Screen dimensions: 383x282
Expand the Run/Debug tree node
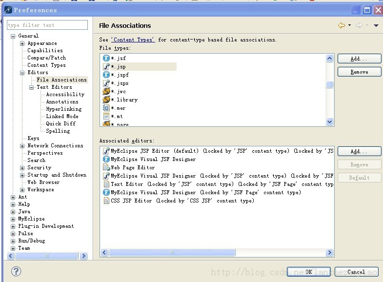pyautogui.click(x=13, y=241)
